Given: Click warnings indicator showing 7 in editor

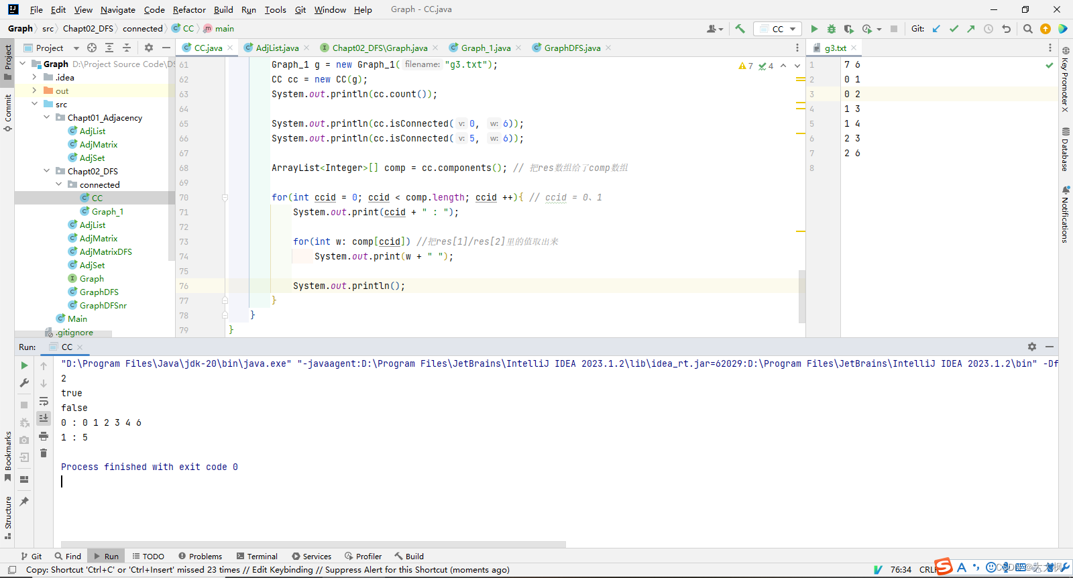Looking at the screenshot, I should tap(746, 66).
